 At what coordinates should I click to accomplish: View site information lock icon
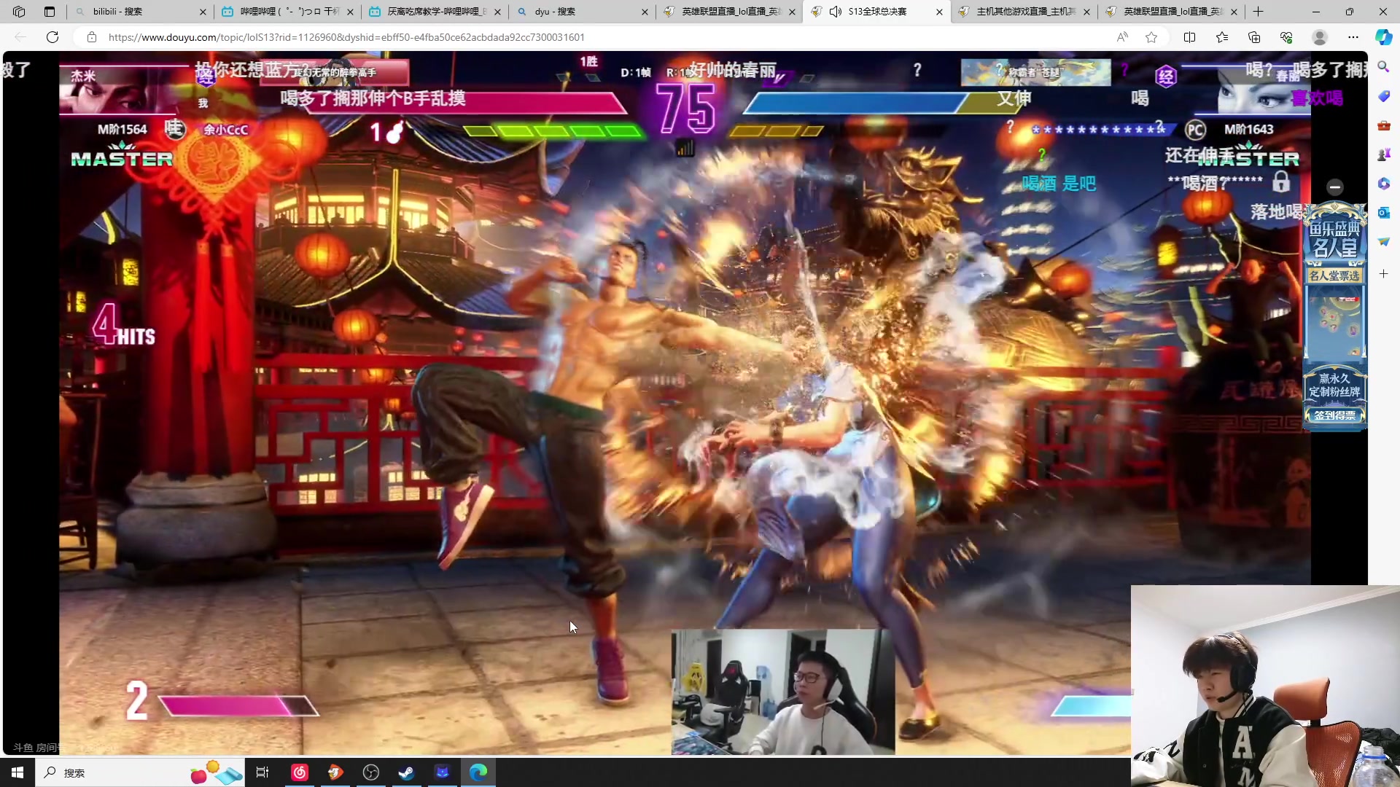coord(92,37)
